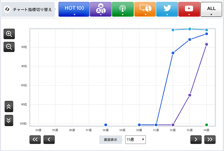This screenshot has width=224, height=151.
Task: Go back one week with left arrow
Action: pyautogui.click(x=49, y=140)
